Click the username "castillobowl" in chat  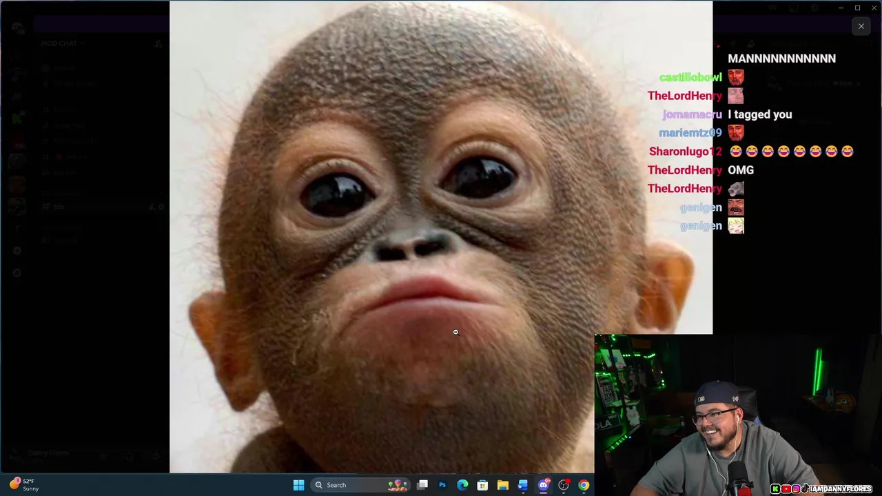point(690,77)
